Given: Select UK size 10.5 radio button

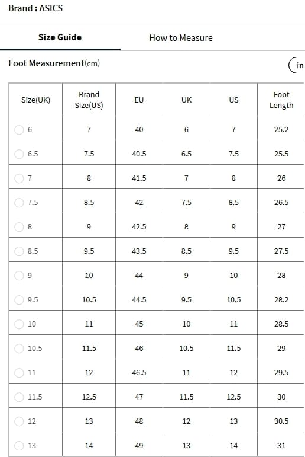Looking at the screenshot, I should tap(19, 349).
